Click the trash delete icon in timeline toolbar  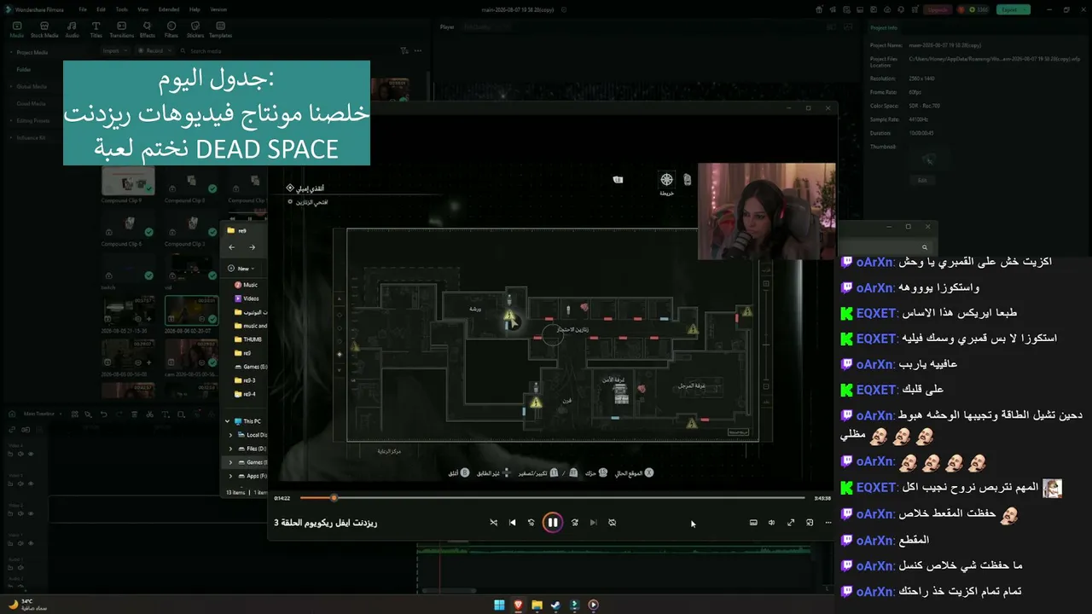click(x=134, y=414)
